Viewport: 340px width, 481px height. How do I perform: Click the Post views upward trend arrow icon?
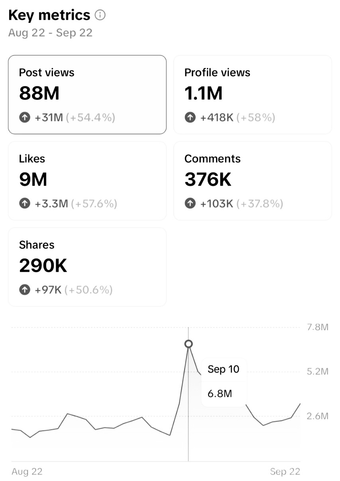(x=24, y=117)
